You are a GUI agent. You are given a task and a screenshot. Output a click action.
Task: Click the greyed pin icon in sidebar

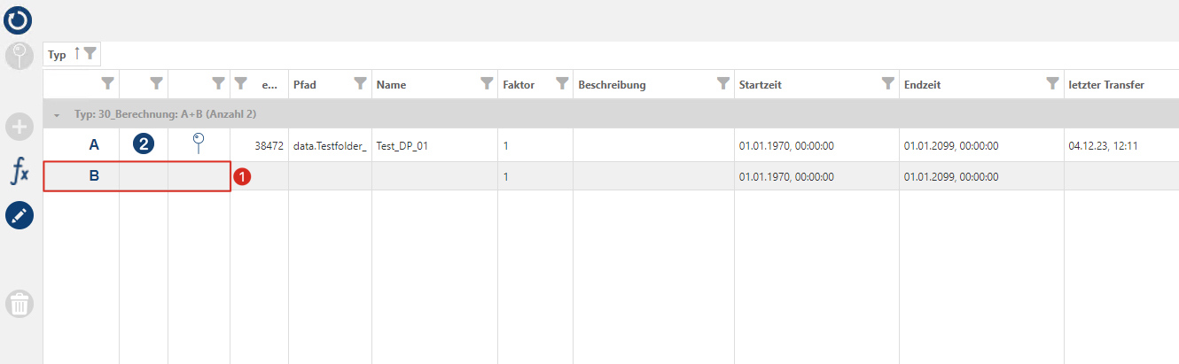[x=20, y=56]
